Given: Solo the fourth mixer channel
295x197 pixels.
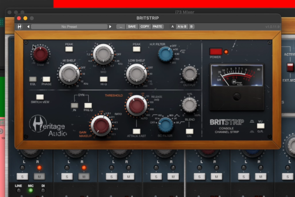Looking at the screenshot, I should pyautogui.click(x=156, y=177).
